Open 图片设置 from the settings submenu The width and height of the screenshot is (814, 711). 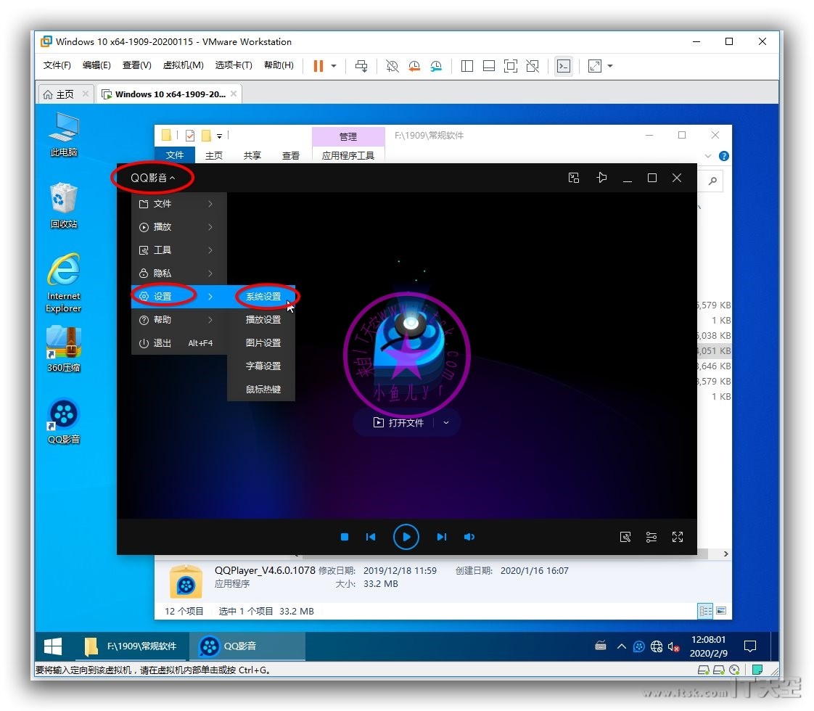coord(262,343)
